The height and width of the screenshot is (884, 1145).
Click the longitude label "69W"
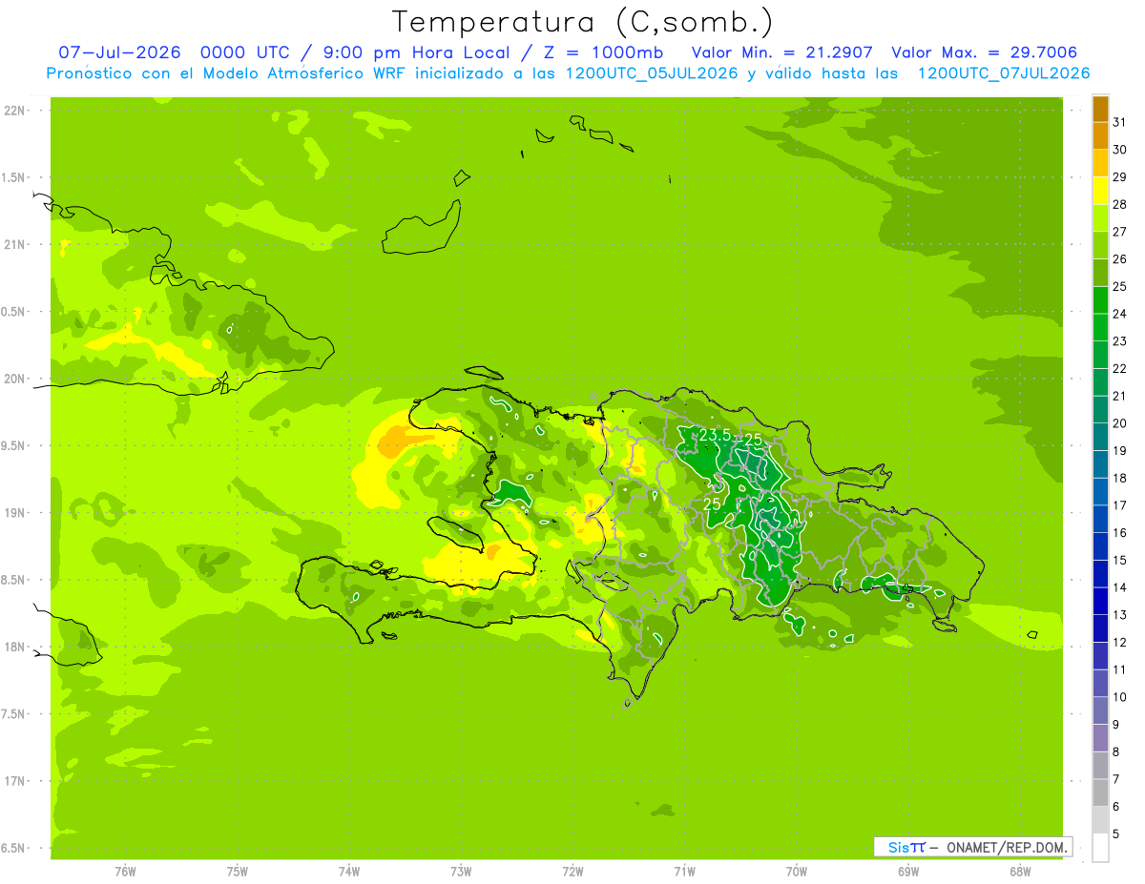click(908, 872)
